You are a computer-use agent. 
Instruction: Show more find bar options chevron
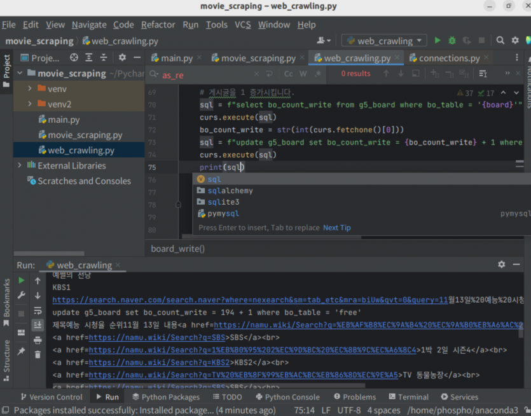pyautogui.click(x=507, y=74)
